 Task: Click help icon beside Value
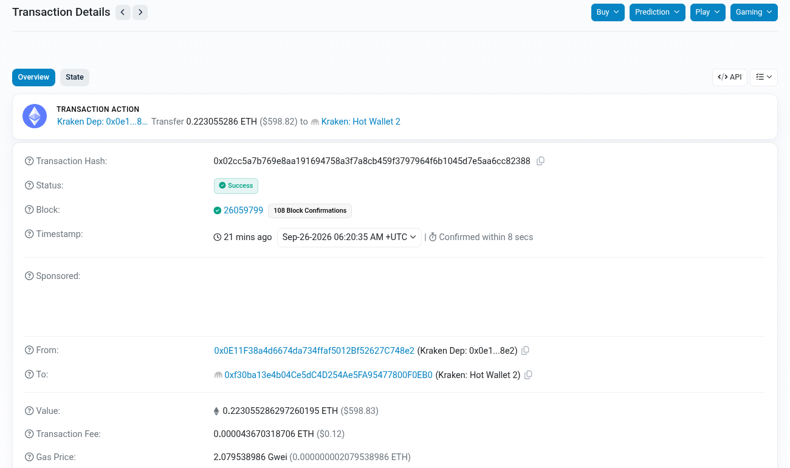coord(29,411)
